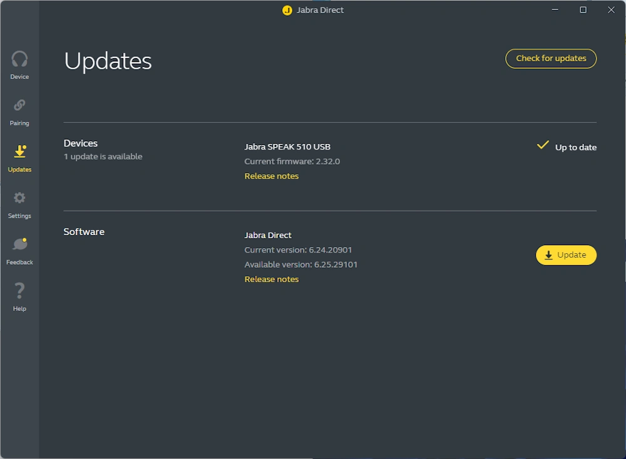Open the Feedback speech bubble icon
This screenshot has width=626, height=459.
19,245
